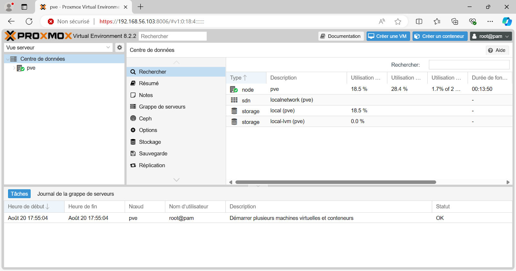The width and height of the screenshot is (516, 271).
Task: Click the Documentation button
Action: coord(341,36)
